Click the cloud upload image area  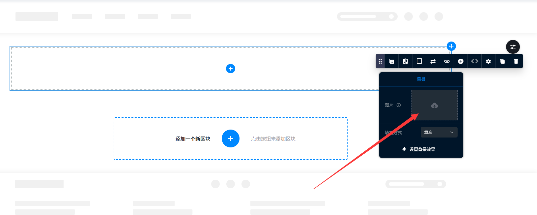pyautogui.click(x=435, y=105)
